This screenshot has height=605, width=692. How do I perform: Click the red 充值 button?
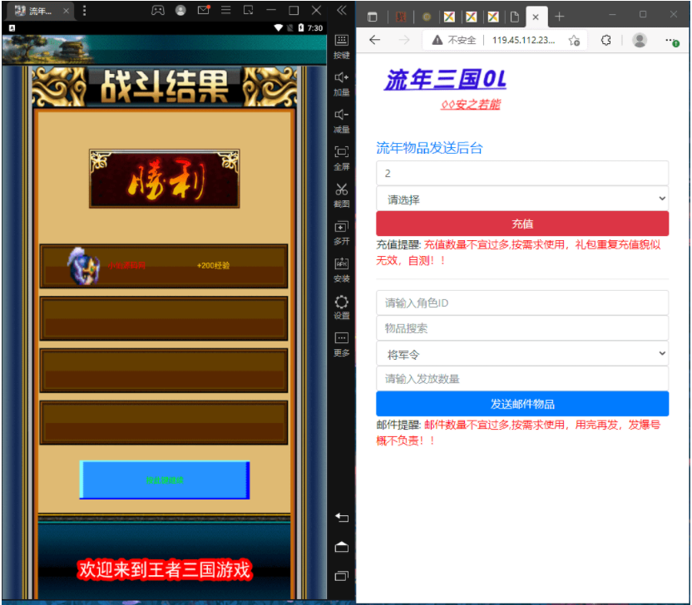[521, 224]
